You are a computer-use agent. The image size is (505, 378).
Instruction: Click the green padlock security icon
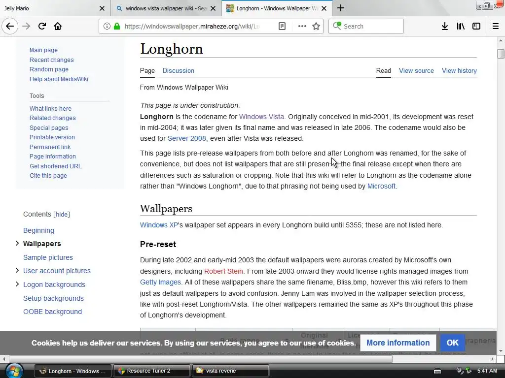coord(117,26)
